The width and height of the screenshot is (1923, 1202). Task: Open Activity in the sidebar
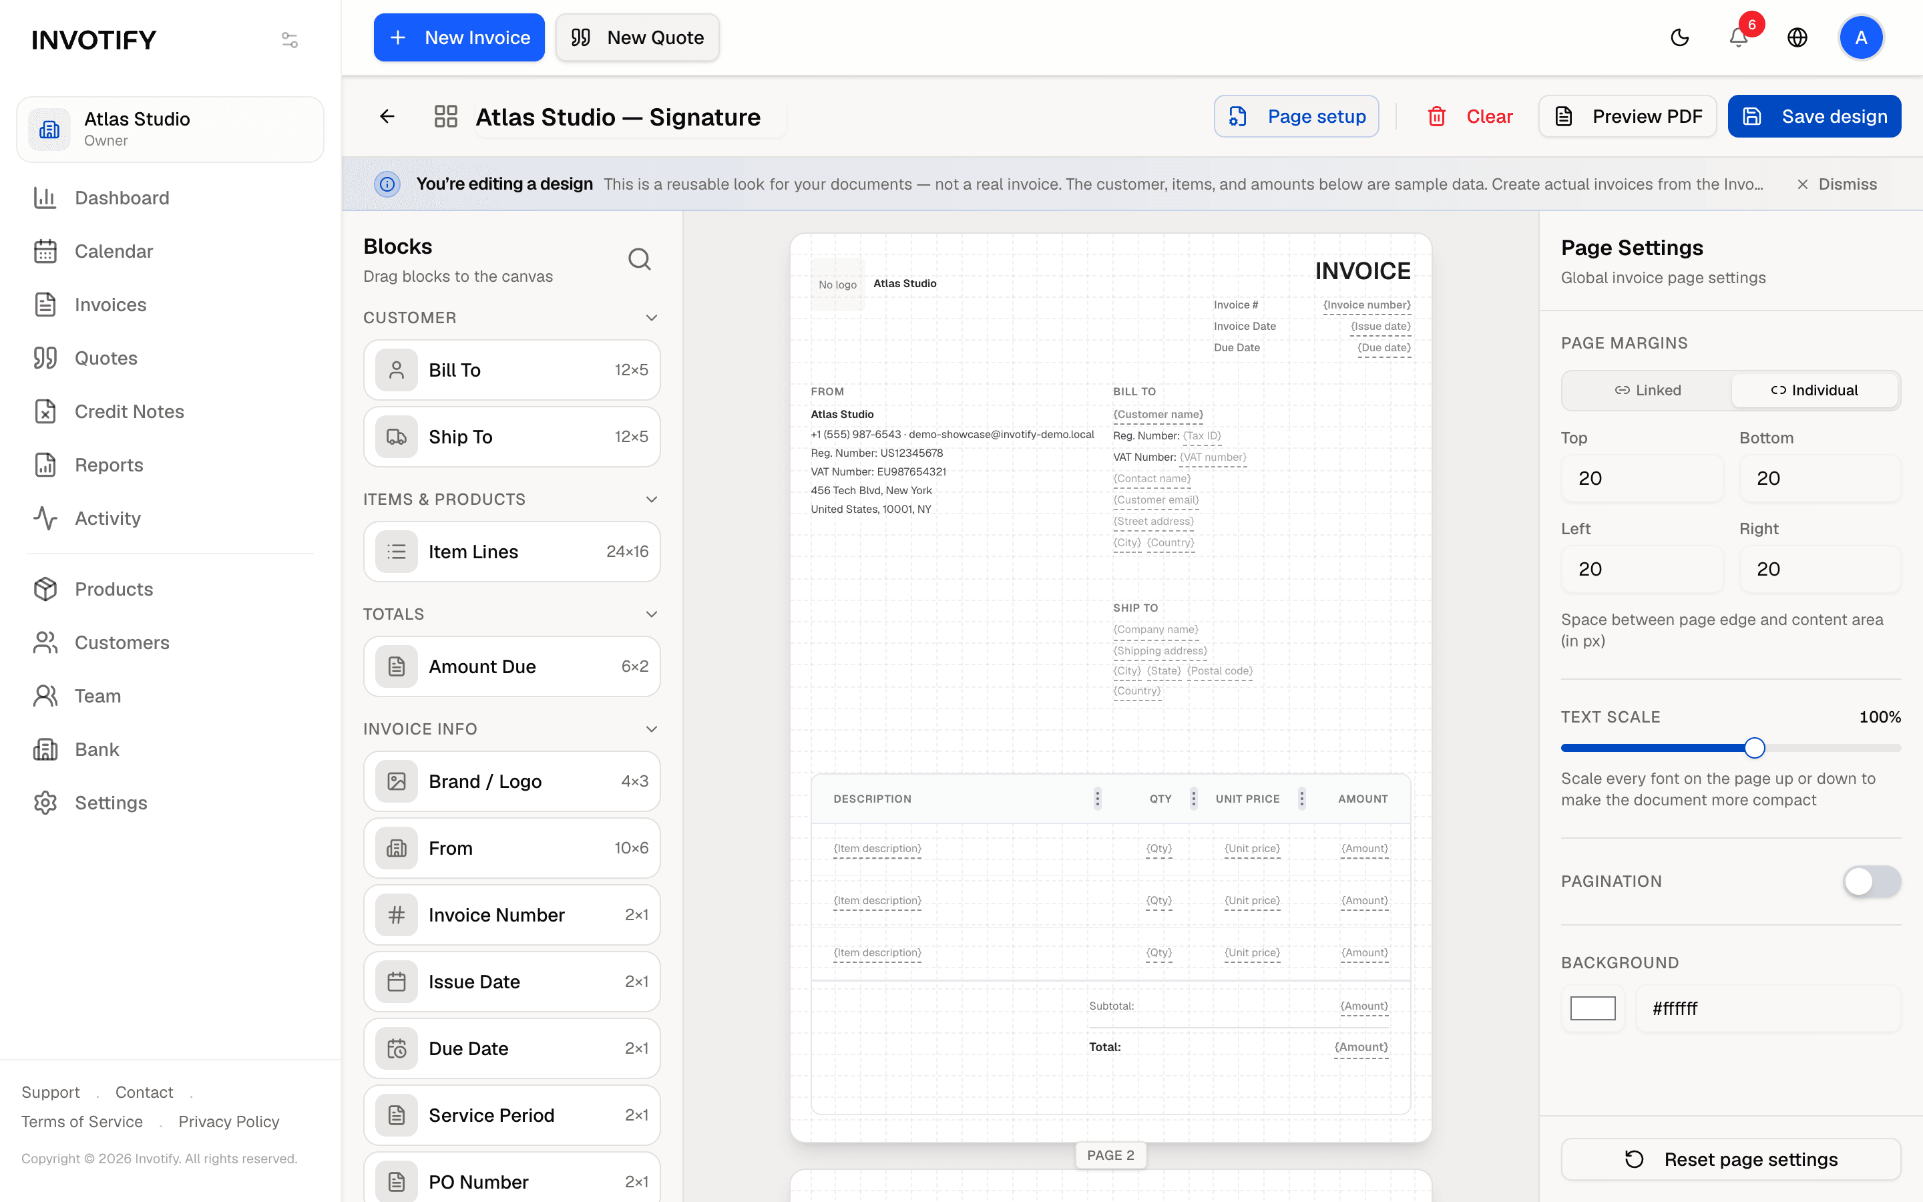pyautogui.click(x=170, y=518)
